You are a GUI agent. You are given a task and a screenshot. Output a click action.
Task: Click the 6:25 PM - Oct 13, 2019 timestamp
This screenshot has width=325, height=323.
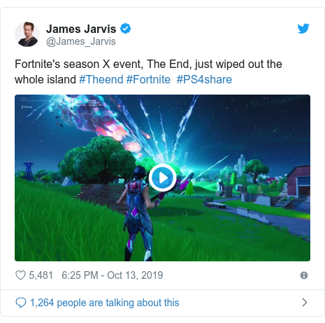point(113,275)
